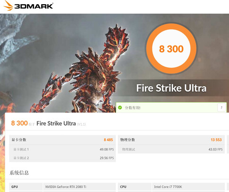This screenshot has width=229, height=192.
Task: Select the 8 300 score heading text
Action: [x=19, y=123]
